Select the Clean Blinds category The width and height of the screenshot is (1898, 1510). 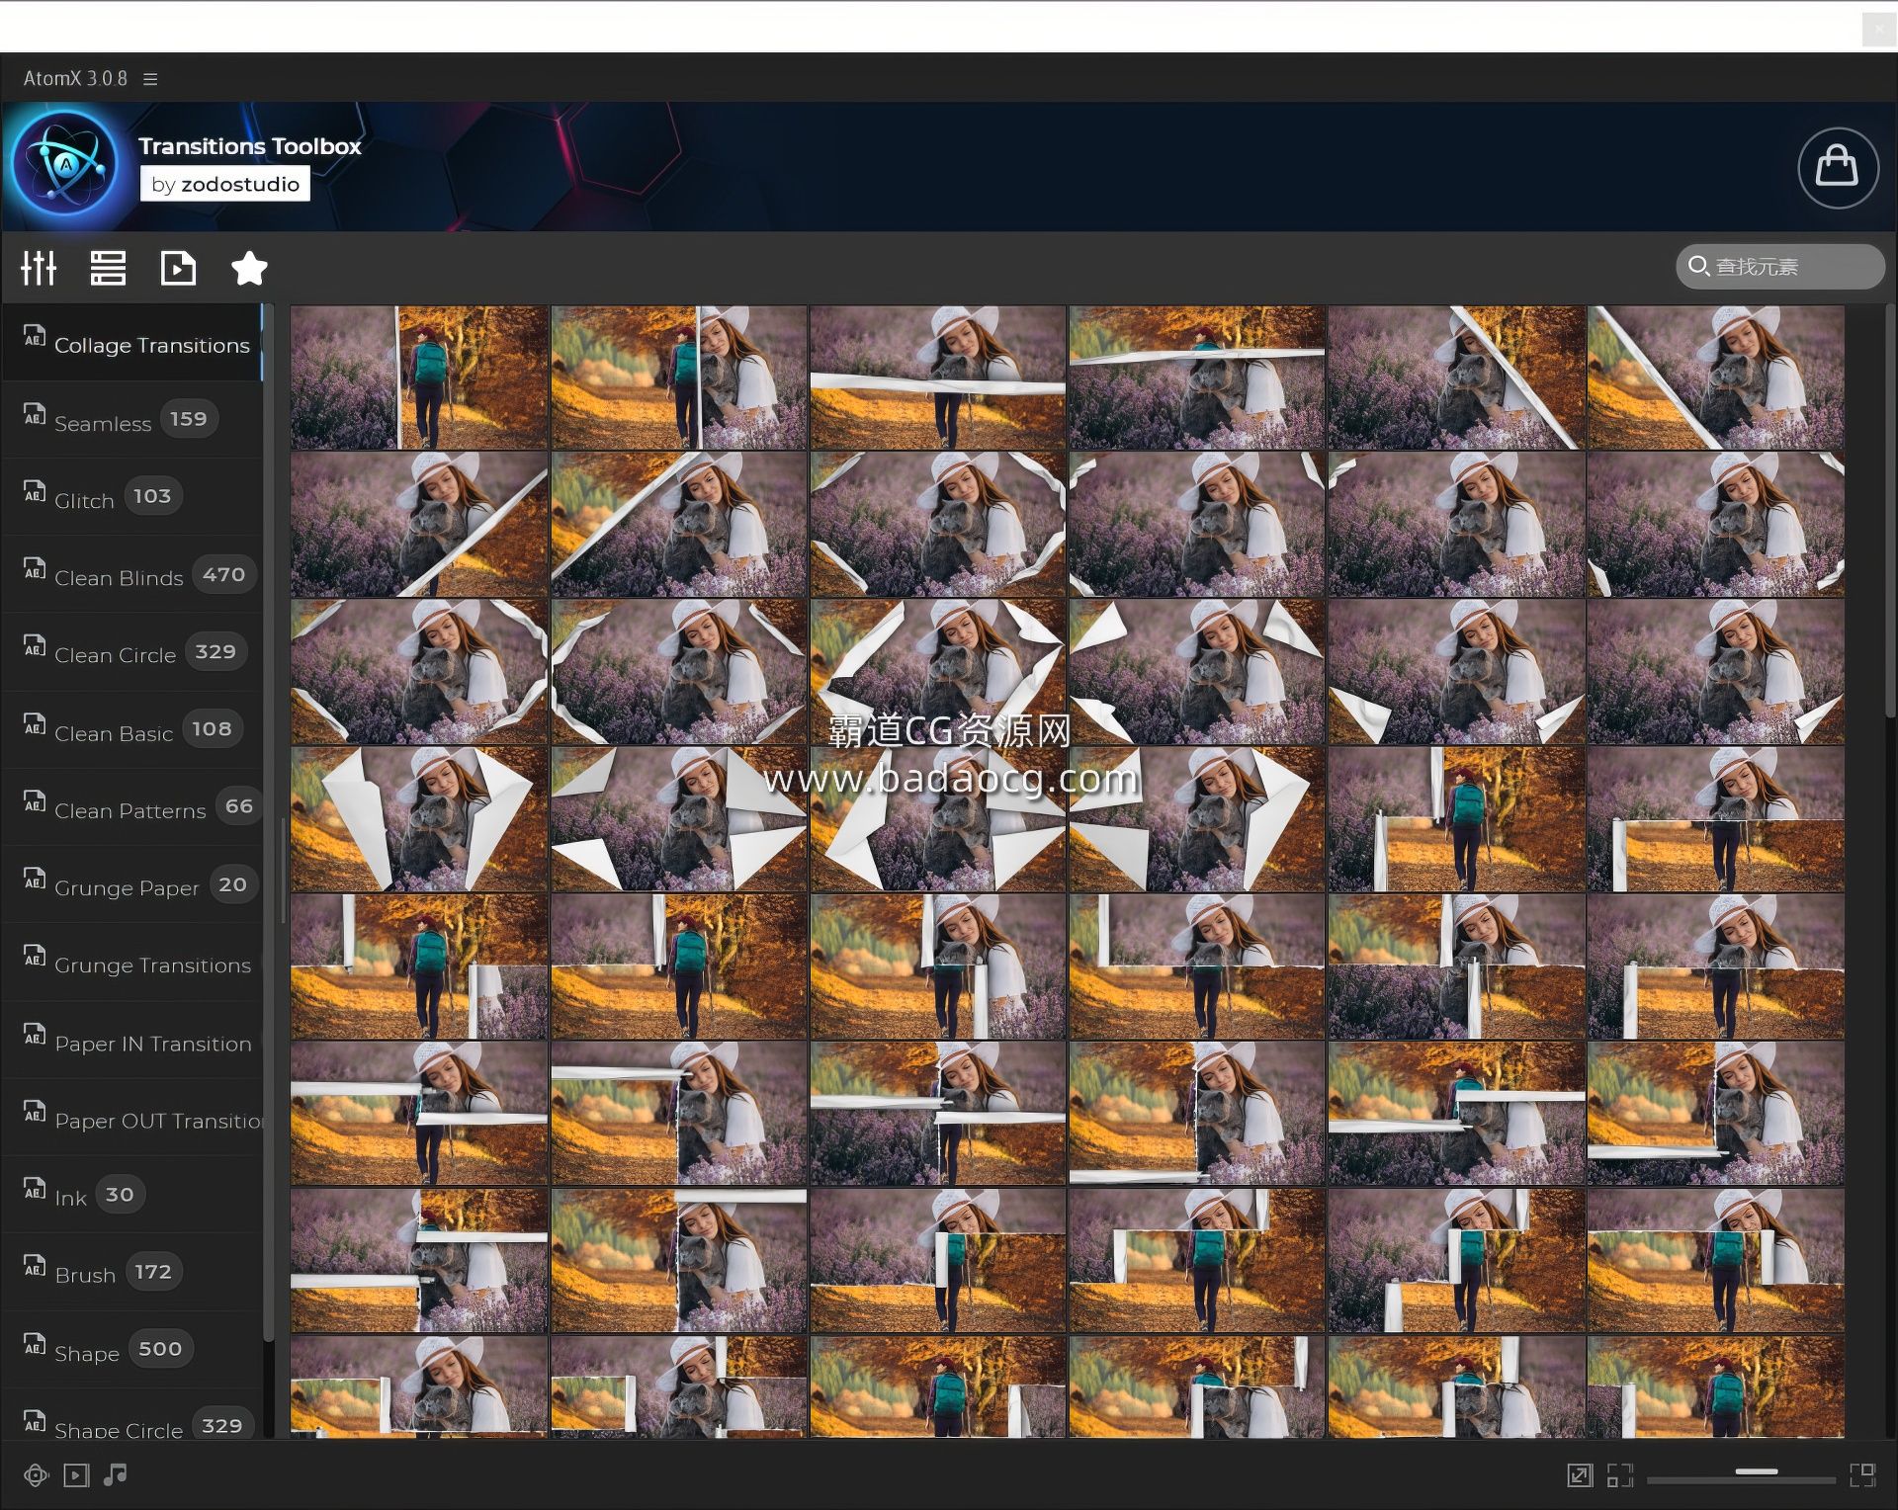coord(132,575)
